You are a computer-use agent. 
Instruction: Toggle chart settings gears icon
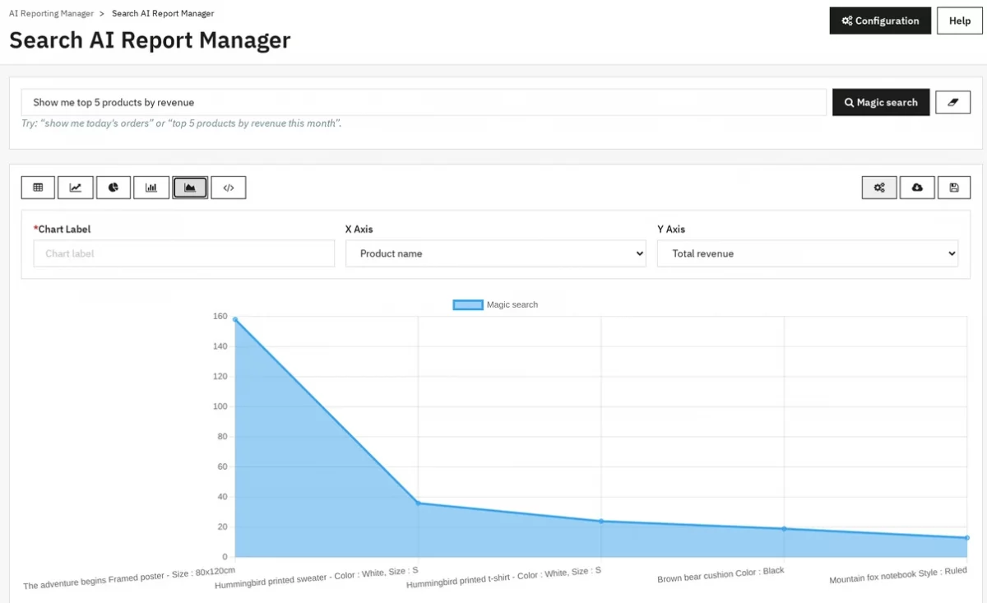click(x=879, y=188)
